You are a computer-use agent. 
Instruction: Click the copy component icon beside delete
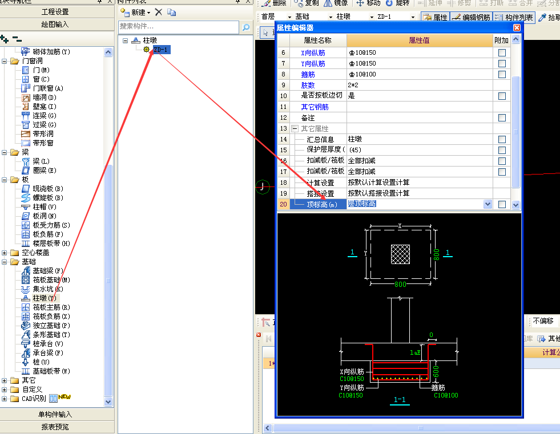click(x=171, y=12)
